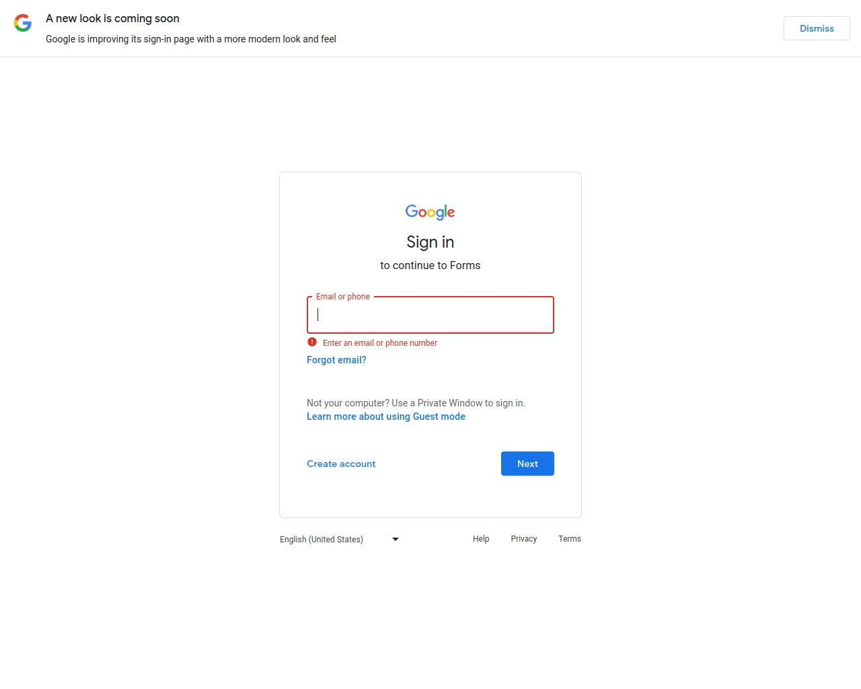The height and width of the screenshot is (689, 861).
Task: Click the red error exclamation icon
Action: point(312,342)
